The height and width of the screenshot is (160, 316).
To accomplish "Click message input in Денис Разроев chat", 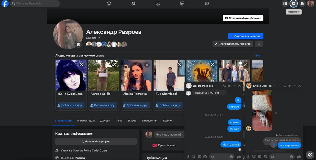I will tap(222, 157).
